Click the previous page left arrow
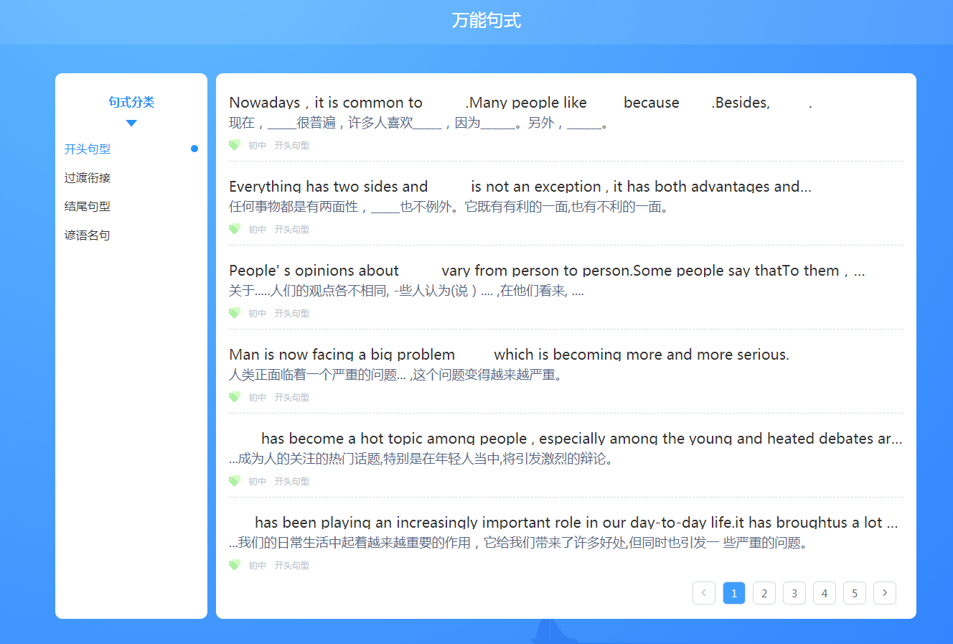 point(703,593)
